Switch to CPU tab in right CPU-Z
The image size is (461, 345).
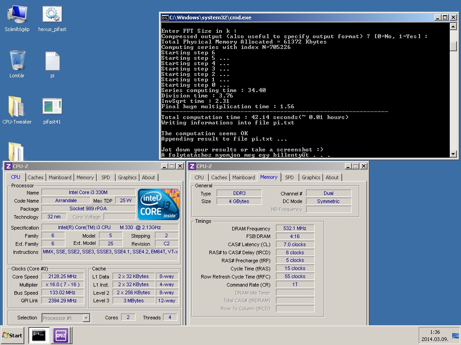coord(199,177)
